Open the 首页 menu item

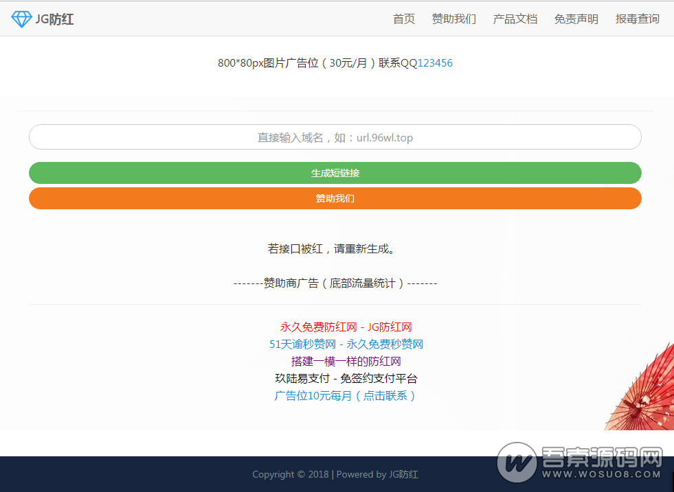[x=403, y=19]
